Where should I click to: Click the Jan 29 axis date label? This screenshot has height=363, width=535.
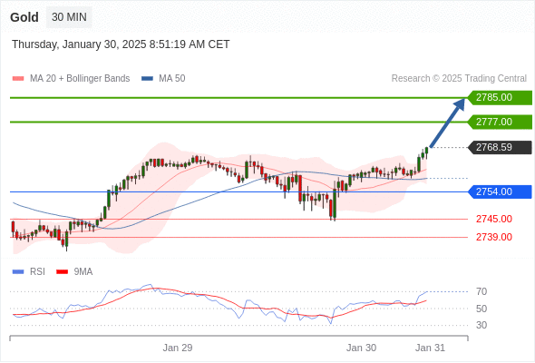pyautogui.click(x=178, y=348)
